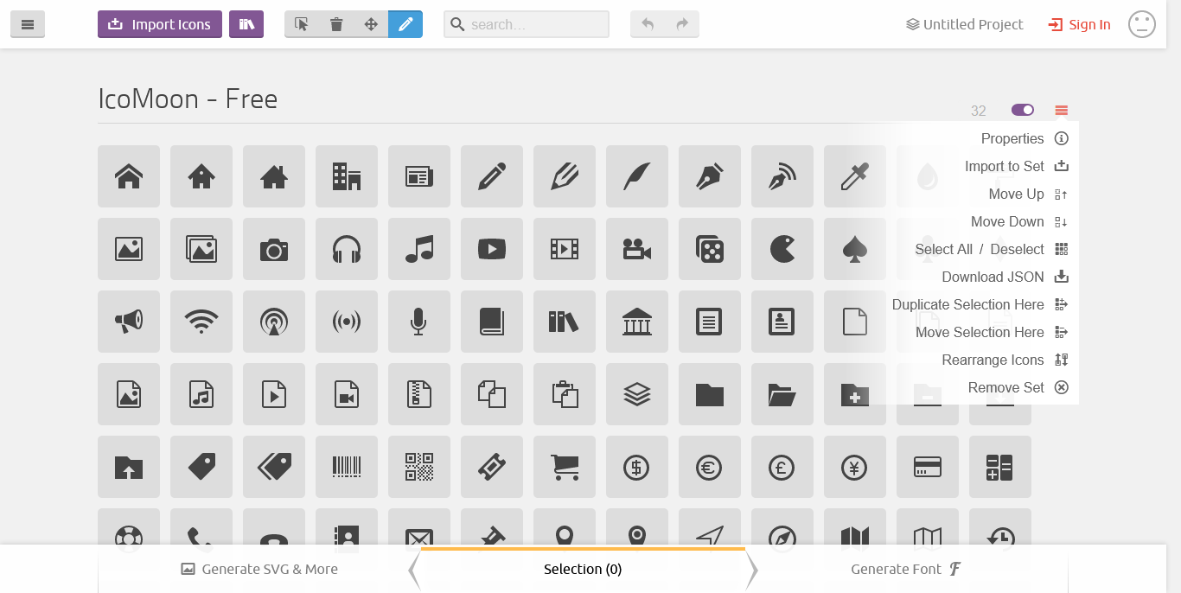Select the calculator icon

[1000, 467]
